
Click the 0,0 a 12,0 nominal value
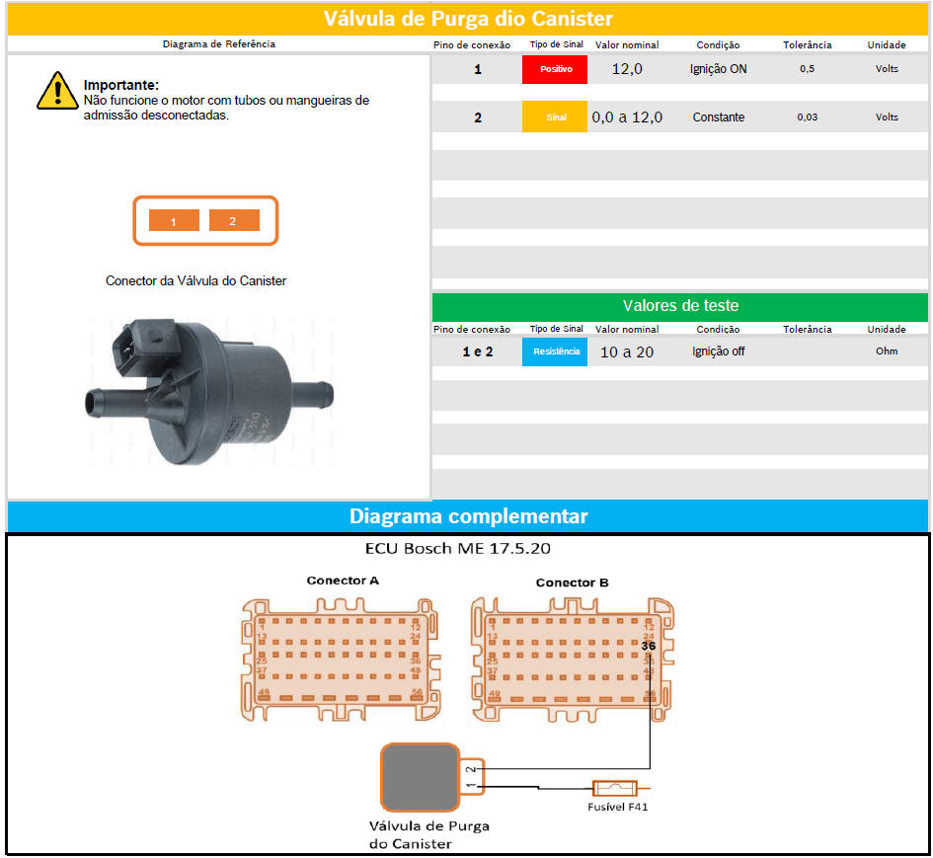click(627, 117)
